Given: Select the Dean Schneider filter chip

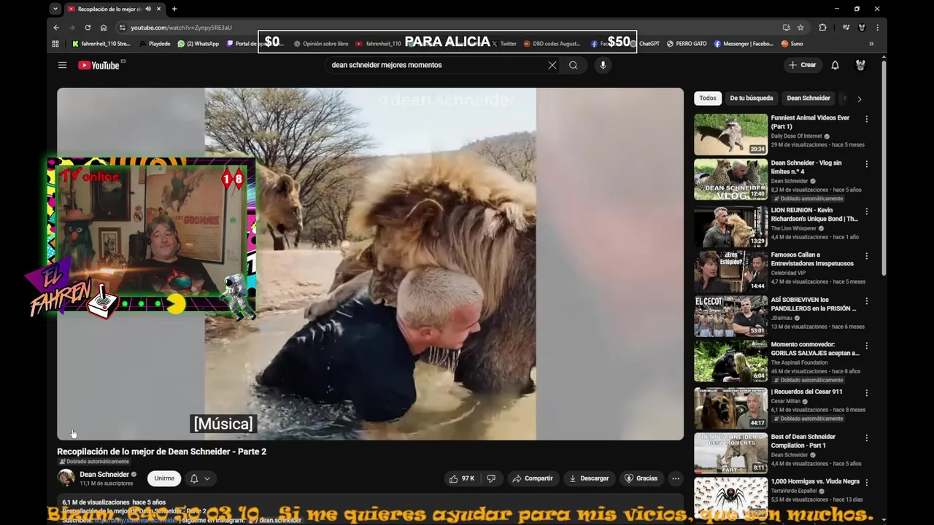Looking at the screenshot, I should pos(808,98).
